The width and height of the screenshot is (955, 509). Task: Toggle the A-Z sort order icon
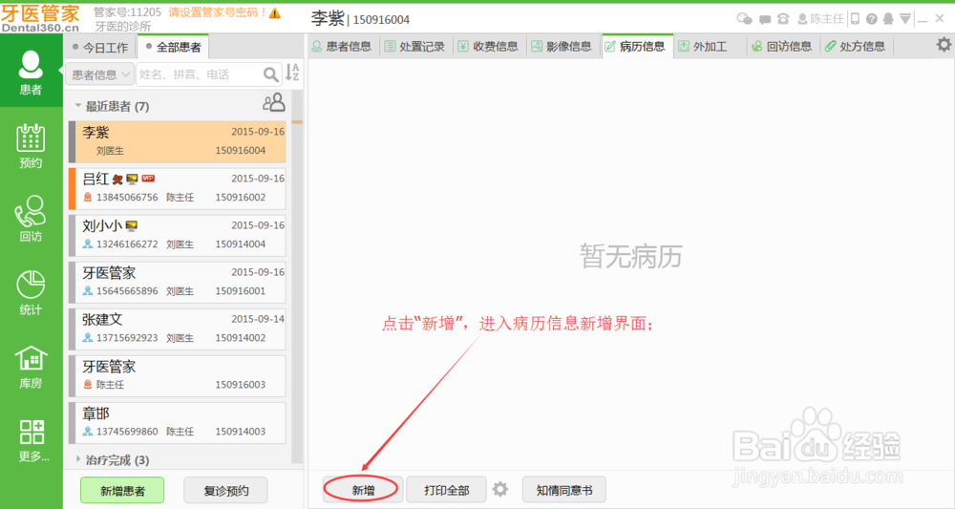coord(292,73)
